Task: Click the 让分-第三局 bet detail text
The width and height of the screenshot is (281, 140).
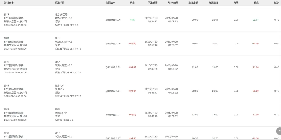Action: click(61, 14)
